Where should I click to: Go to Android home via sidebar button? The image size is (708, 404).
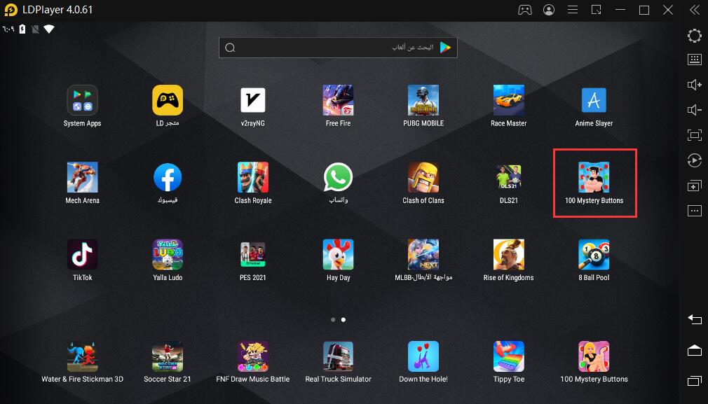695,350
